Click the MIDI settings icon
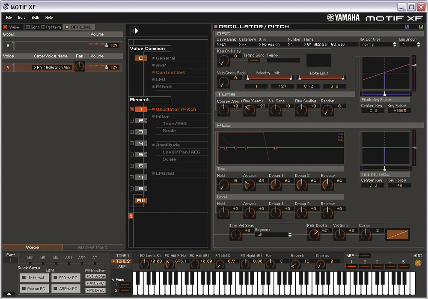The width and height of the screenshot is (428, 299). pos(418,263)
